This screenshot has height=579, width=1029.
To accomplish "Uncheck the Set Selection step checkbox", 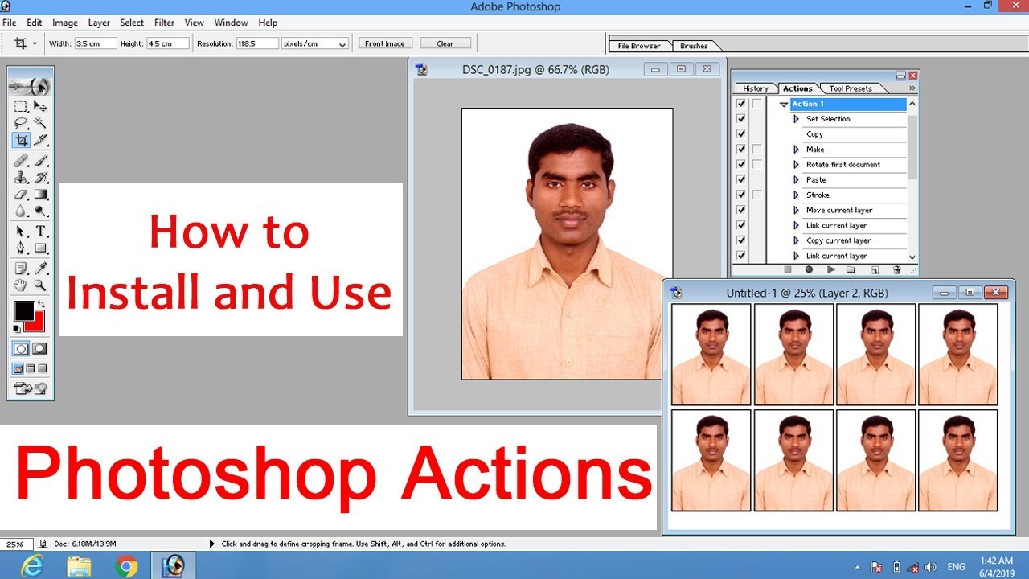I will [741, 119].
